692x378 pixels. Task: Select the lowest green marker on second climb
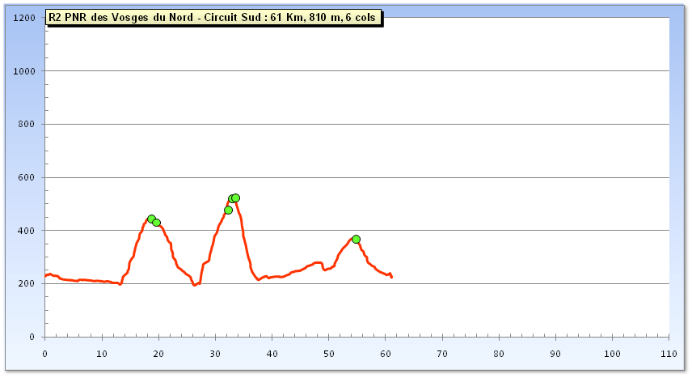pos(228,210)
